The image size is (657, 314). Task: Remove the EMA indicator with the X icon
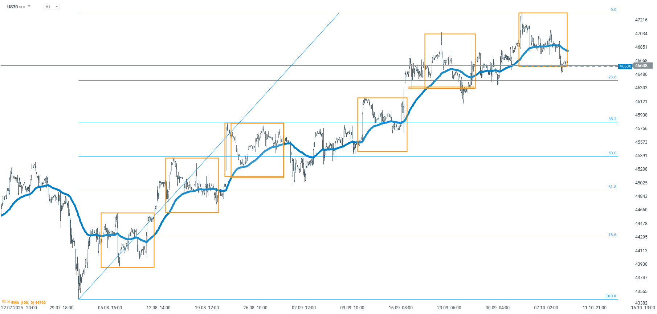tap(8, 302)
